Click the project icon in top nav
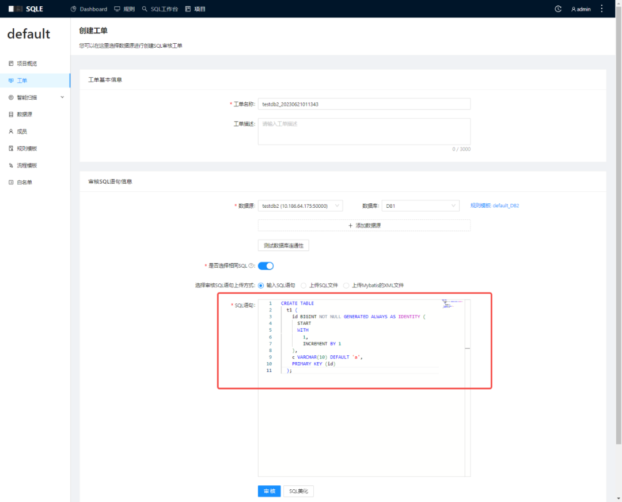Screen dimensions: 622x502 (x=188, y=9)
